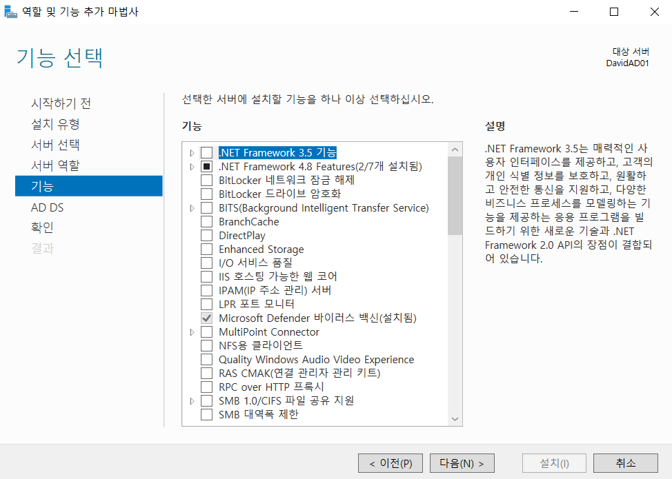672x479 pixels.
Task: Select 'Enhanced Storage' feature text
Action: (x=261, y=249)
